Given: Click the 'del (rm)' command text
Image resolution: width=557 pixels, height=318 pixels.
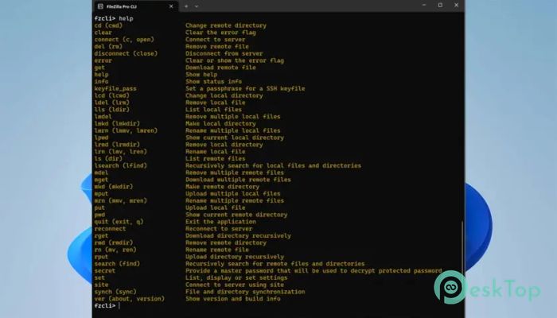Looking at the screenshot, I should point(108,46).
